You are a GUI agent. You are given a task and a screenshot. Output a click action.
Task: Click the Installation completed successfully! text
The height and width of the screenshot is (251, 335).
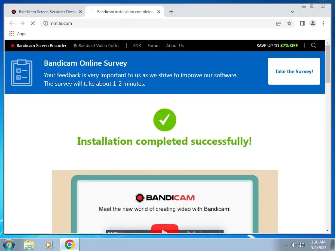(165, 141)
